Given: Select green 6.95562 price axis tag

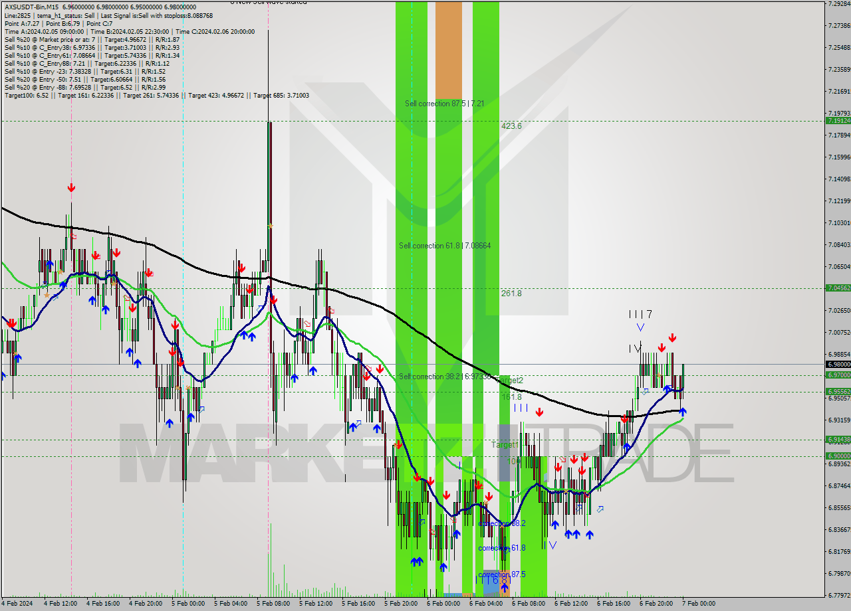Looking at the screenshot, I should click(x=838, y=391).
